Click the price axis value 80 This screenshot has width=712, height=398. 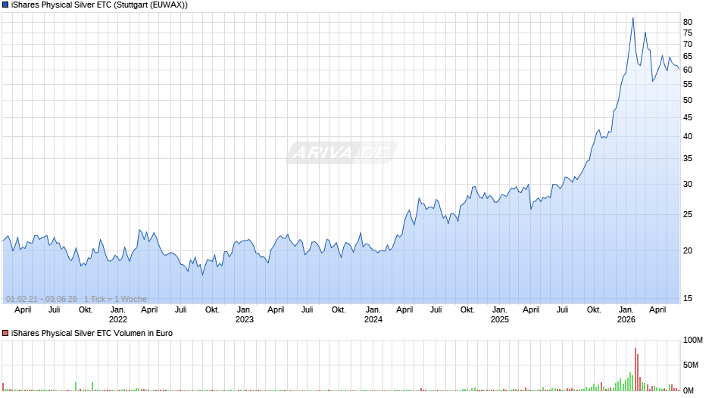pos(688,22)
